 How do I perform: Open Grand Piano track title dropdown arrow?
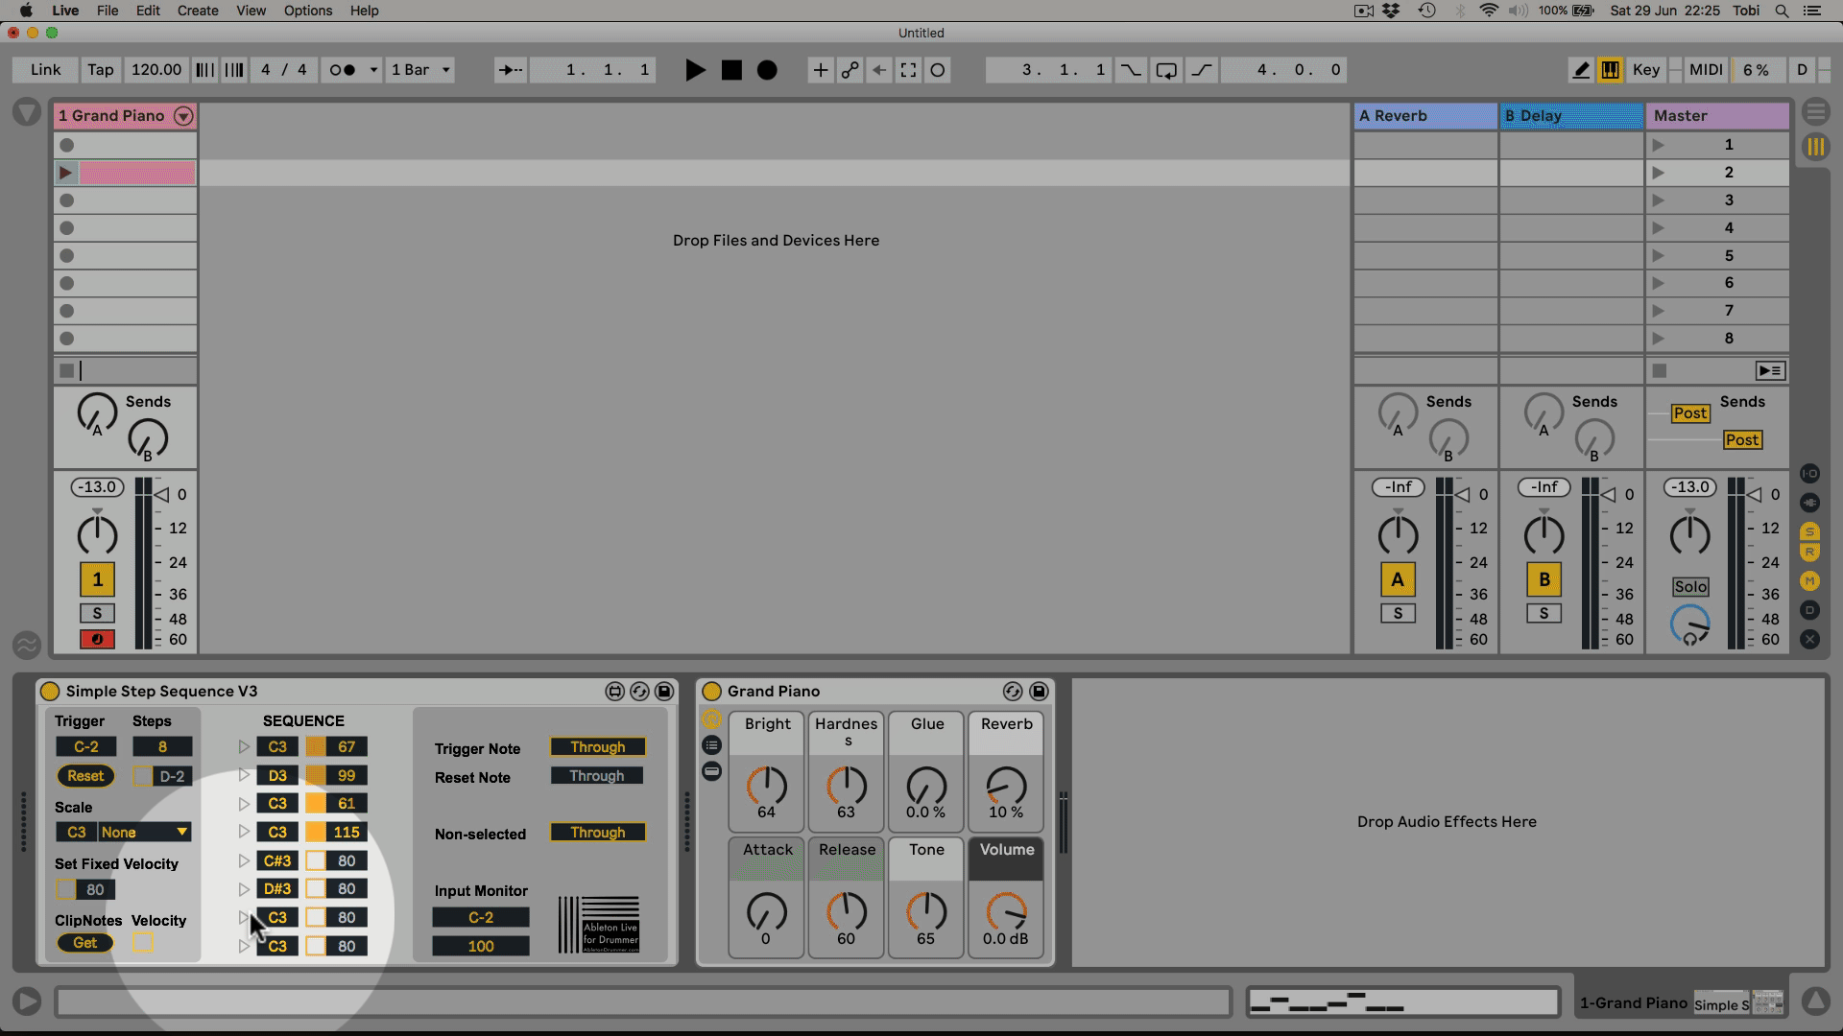183,116
